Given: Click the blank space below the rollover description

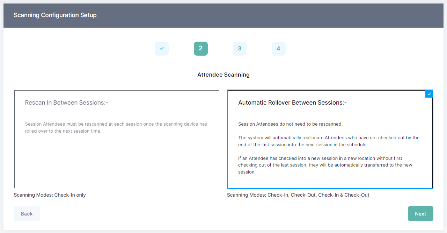Looking at the screenshot, I should pos(330,181).
